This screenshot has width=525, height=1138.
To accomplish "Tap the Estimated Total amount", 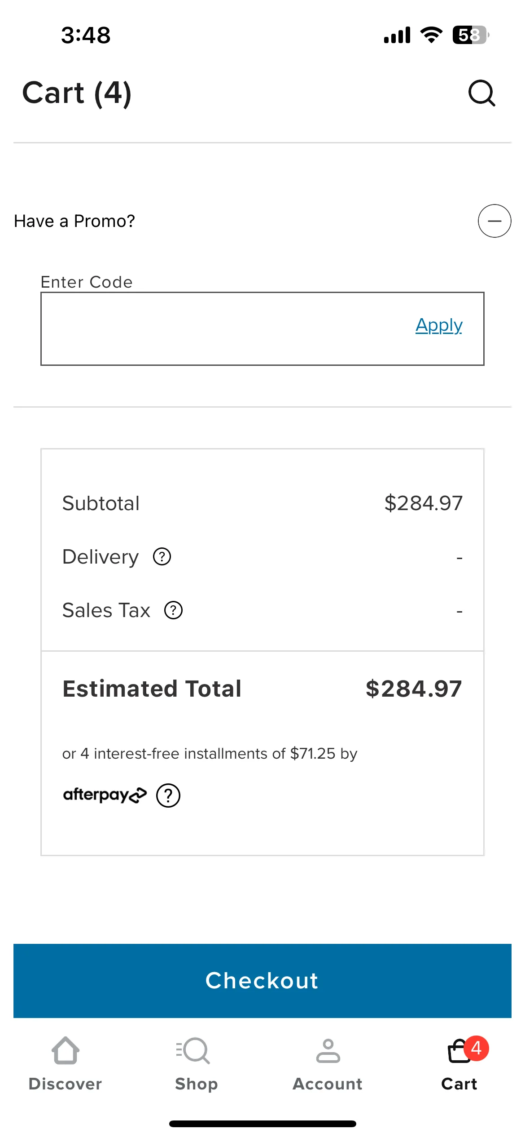I will pyautogui.click(x=414, y=689).
